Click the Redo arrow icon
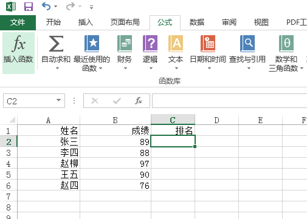307x219 pixels. [x=71, y=7]
